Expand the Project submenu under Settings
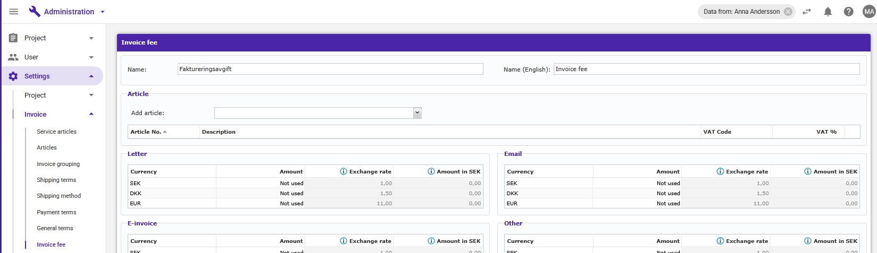Viewport: 877px width, 253px height. tap(91, 95)
